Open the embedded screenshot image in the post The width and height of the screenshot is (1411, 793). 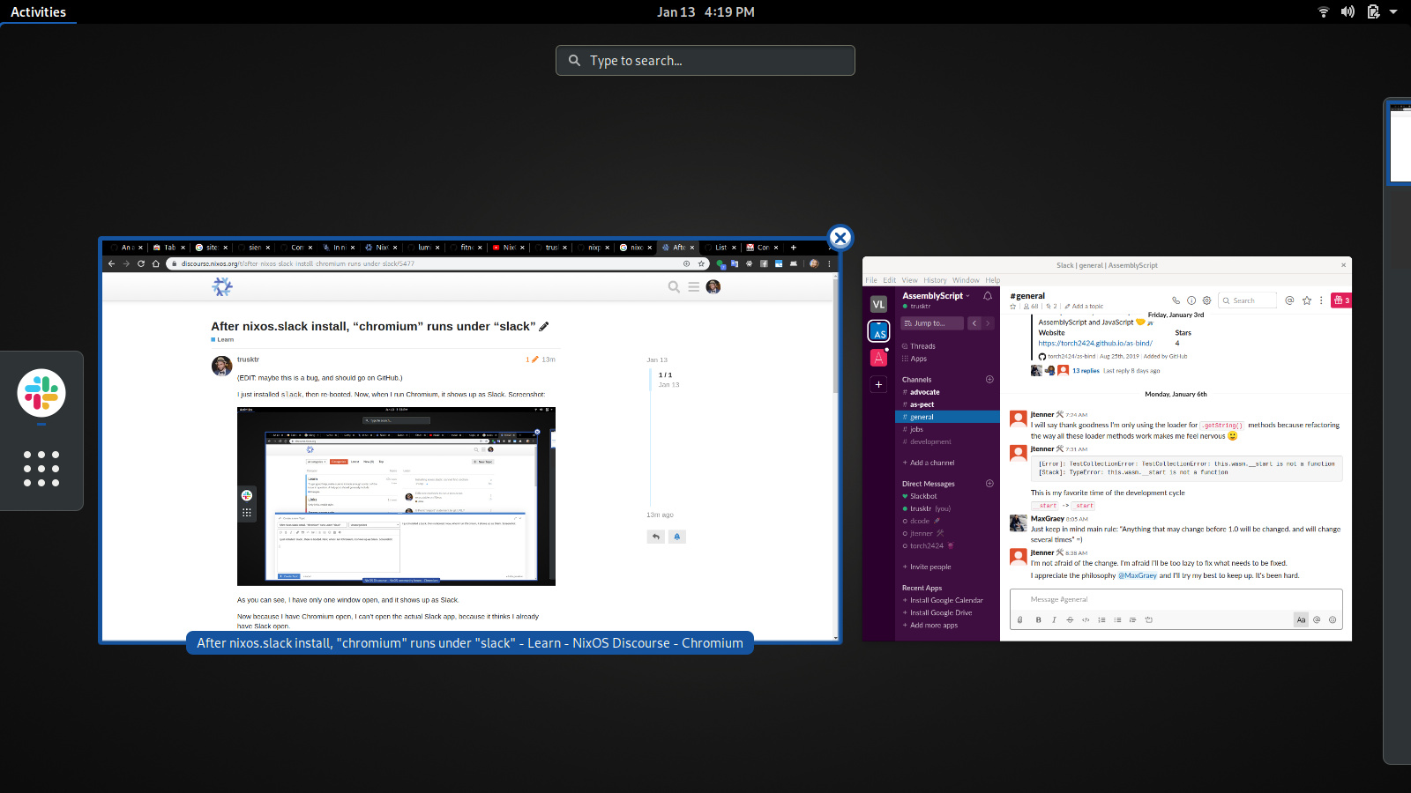(x=396, y=496)
